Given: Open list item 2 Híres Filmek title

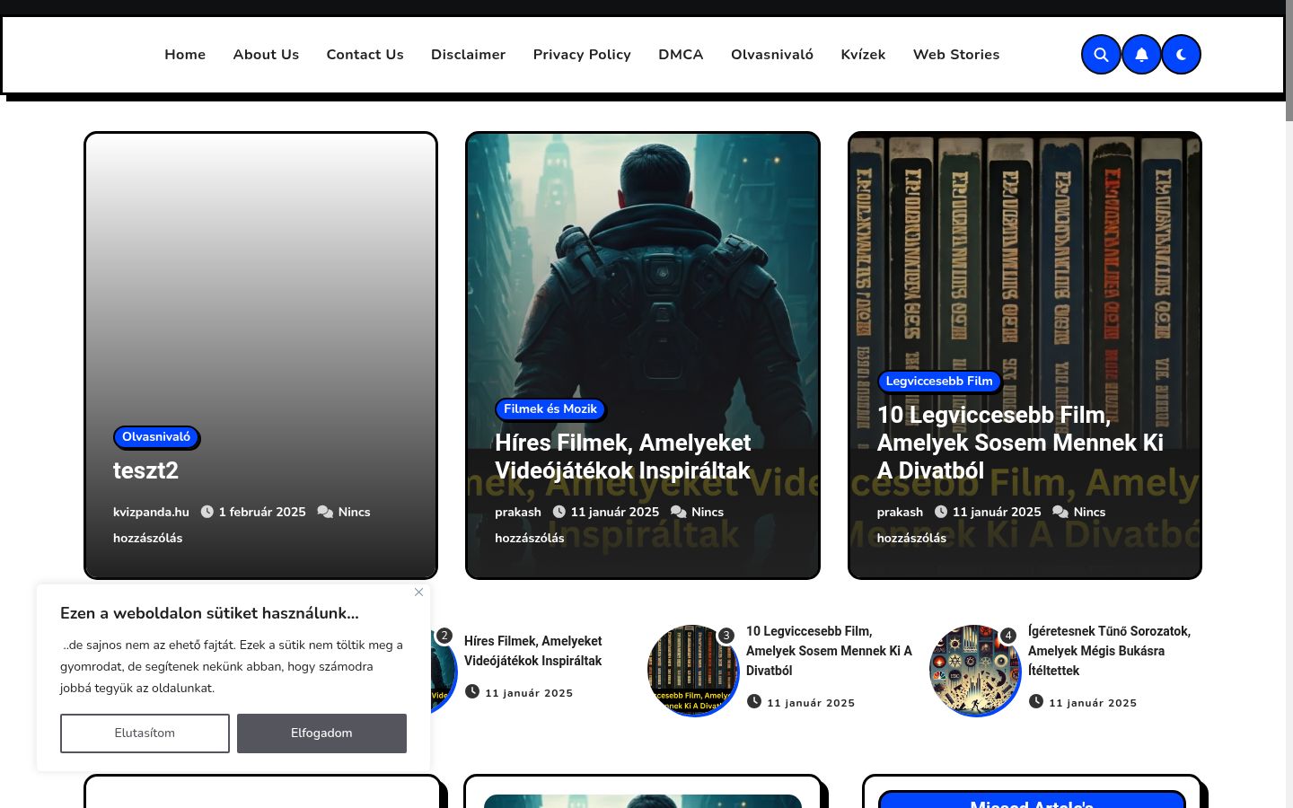Looking at the screenshot, I should 533,651.
